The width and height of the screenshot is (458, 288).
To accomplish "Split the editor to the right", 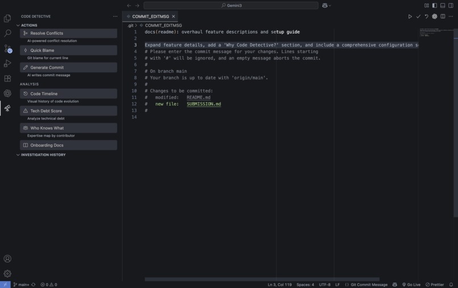I will pyautogui.click(x=443, y=17).
